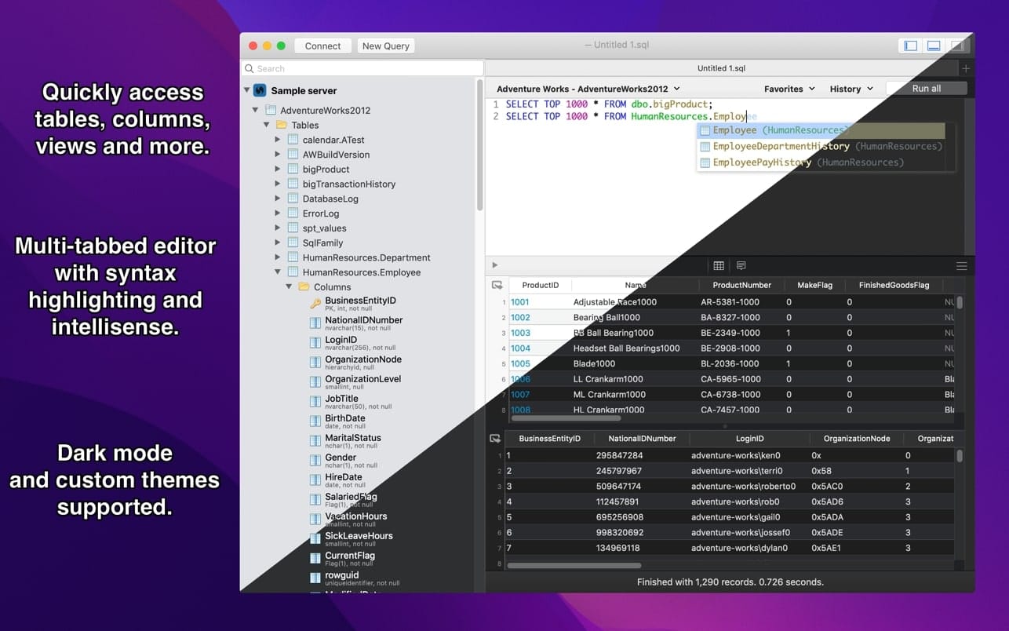Image resolution: width=1009 pixels, height=631 pixels.
Task: Switch to the Untitled 1.sql tab
Action: pos(721,68)
